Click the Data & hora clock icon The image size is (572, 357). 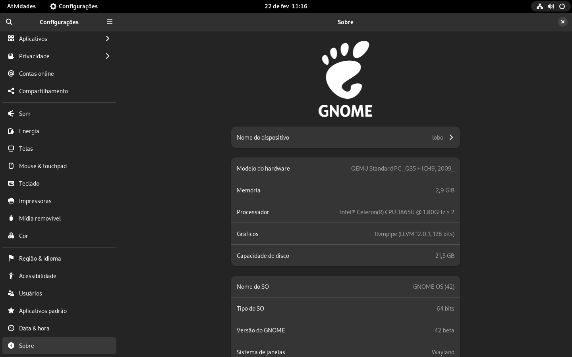(11, 328)
